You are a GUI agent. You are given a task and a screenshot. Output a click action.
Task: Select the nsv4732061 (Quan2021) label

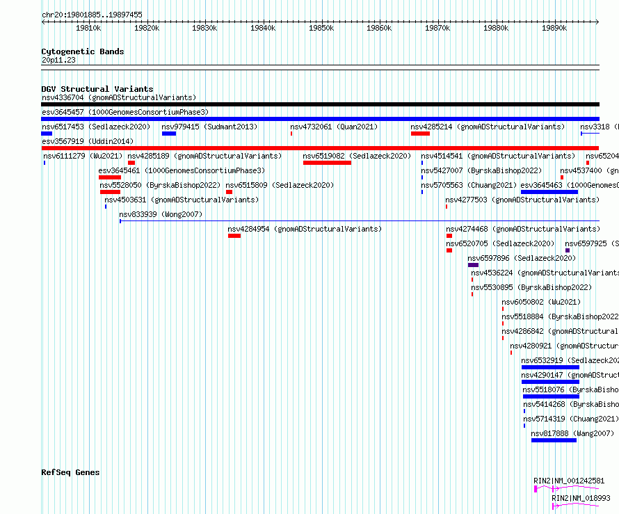click(334, 127)
